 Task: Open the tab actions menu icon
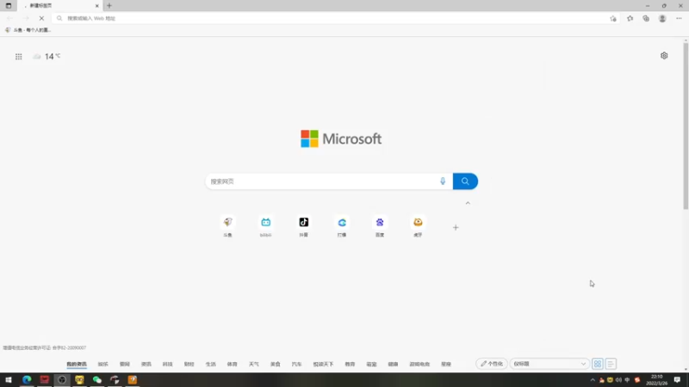click(x=9, y=6)
